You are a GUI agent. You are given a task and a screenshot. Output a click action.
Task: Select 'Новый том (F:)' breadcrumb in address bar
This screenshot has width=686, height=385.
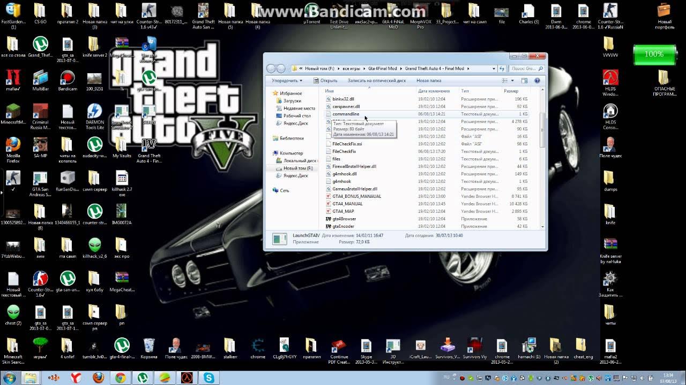click(x=319, y=68)
